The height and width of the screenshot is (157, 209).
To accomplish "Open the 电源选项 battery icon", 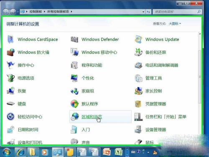I will (11, 78).
